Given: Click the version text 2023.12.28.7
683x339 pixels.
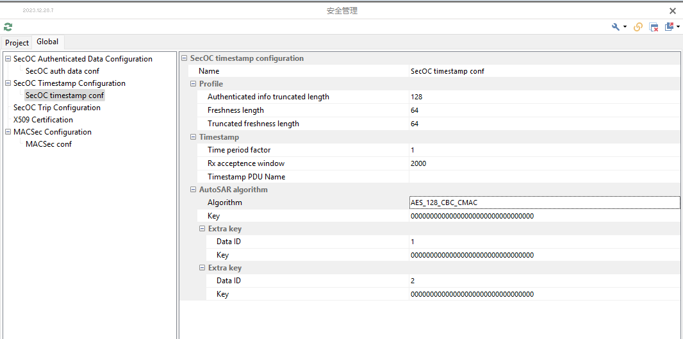Looking at the screenshot, I should 38,10.
